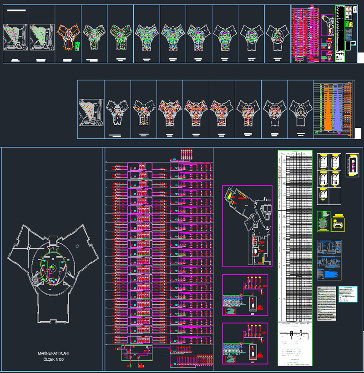The height and width of the screenshot is (373, 364).
Task: Click the first site plan in top row
Action: tap(15, 36)
